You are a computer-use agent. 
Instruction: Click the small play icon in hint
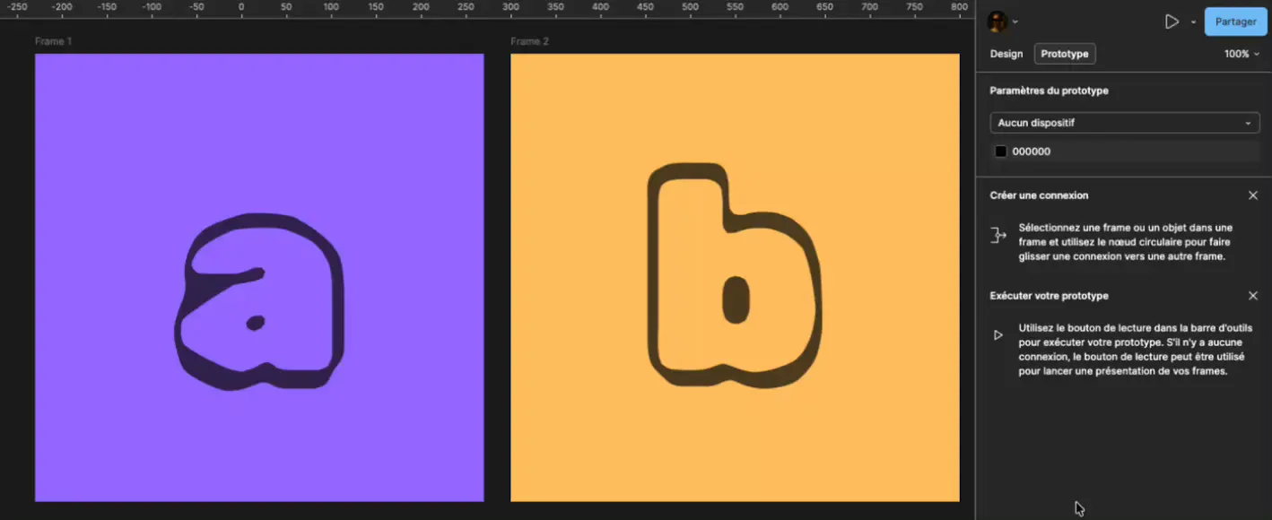click(998, 335)
